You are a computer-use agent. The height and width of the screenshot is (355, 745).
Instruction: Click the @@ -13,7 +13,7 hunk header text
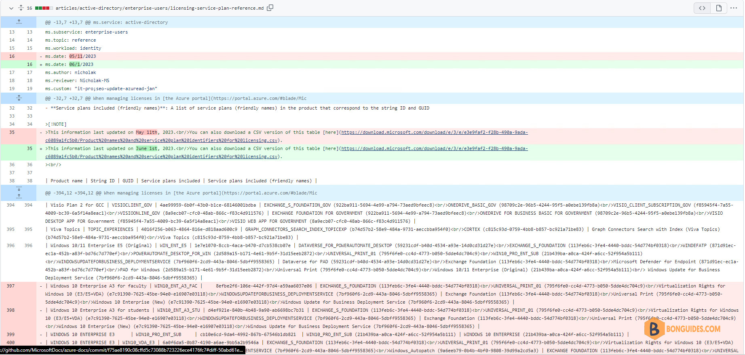point(106,22)
